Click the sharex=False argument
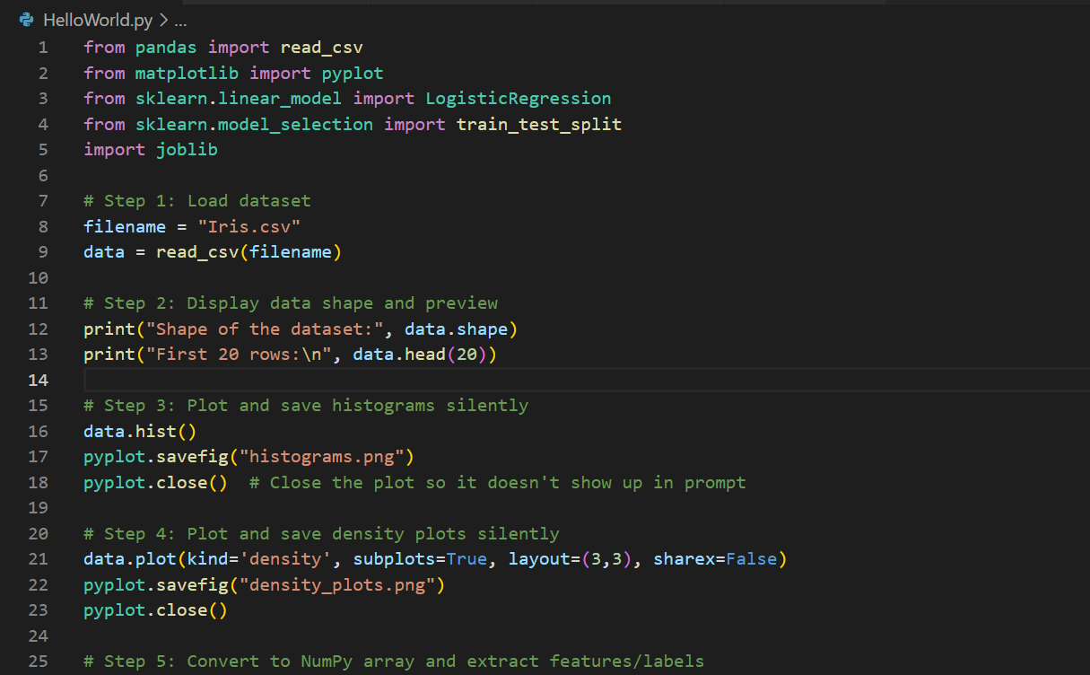The image size is (1090, 675). pos(715,559)
